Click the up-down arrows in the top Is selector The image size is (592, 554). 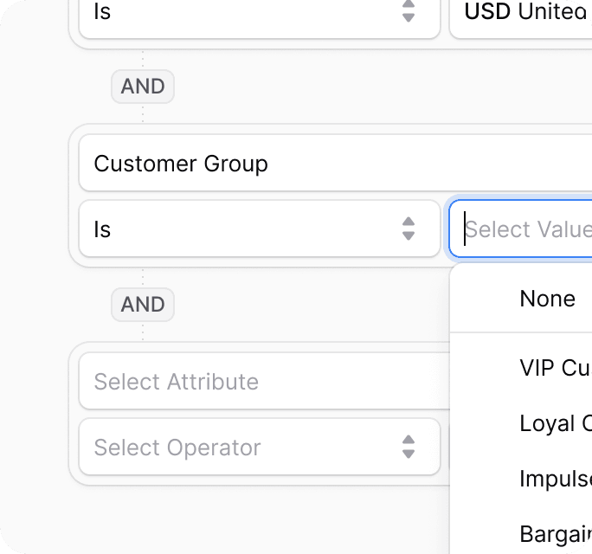(409, 12)
